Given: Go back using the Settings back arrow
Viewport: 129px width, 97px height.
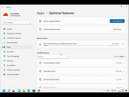Looking at the screenshot, I should coord(3,7).
